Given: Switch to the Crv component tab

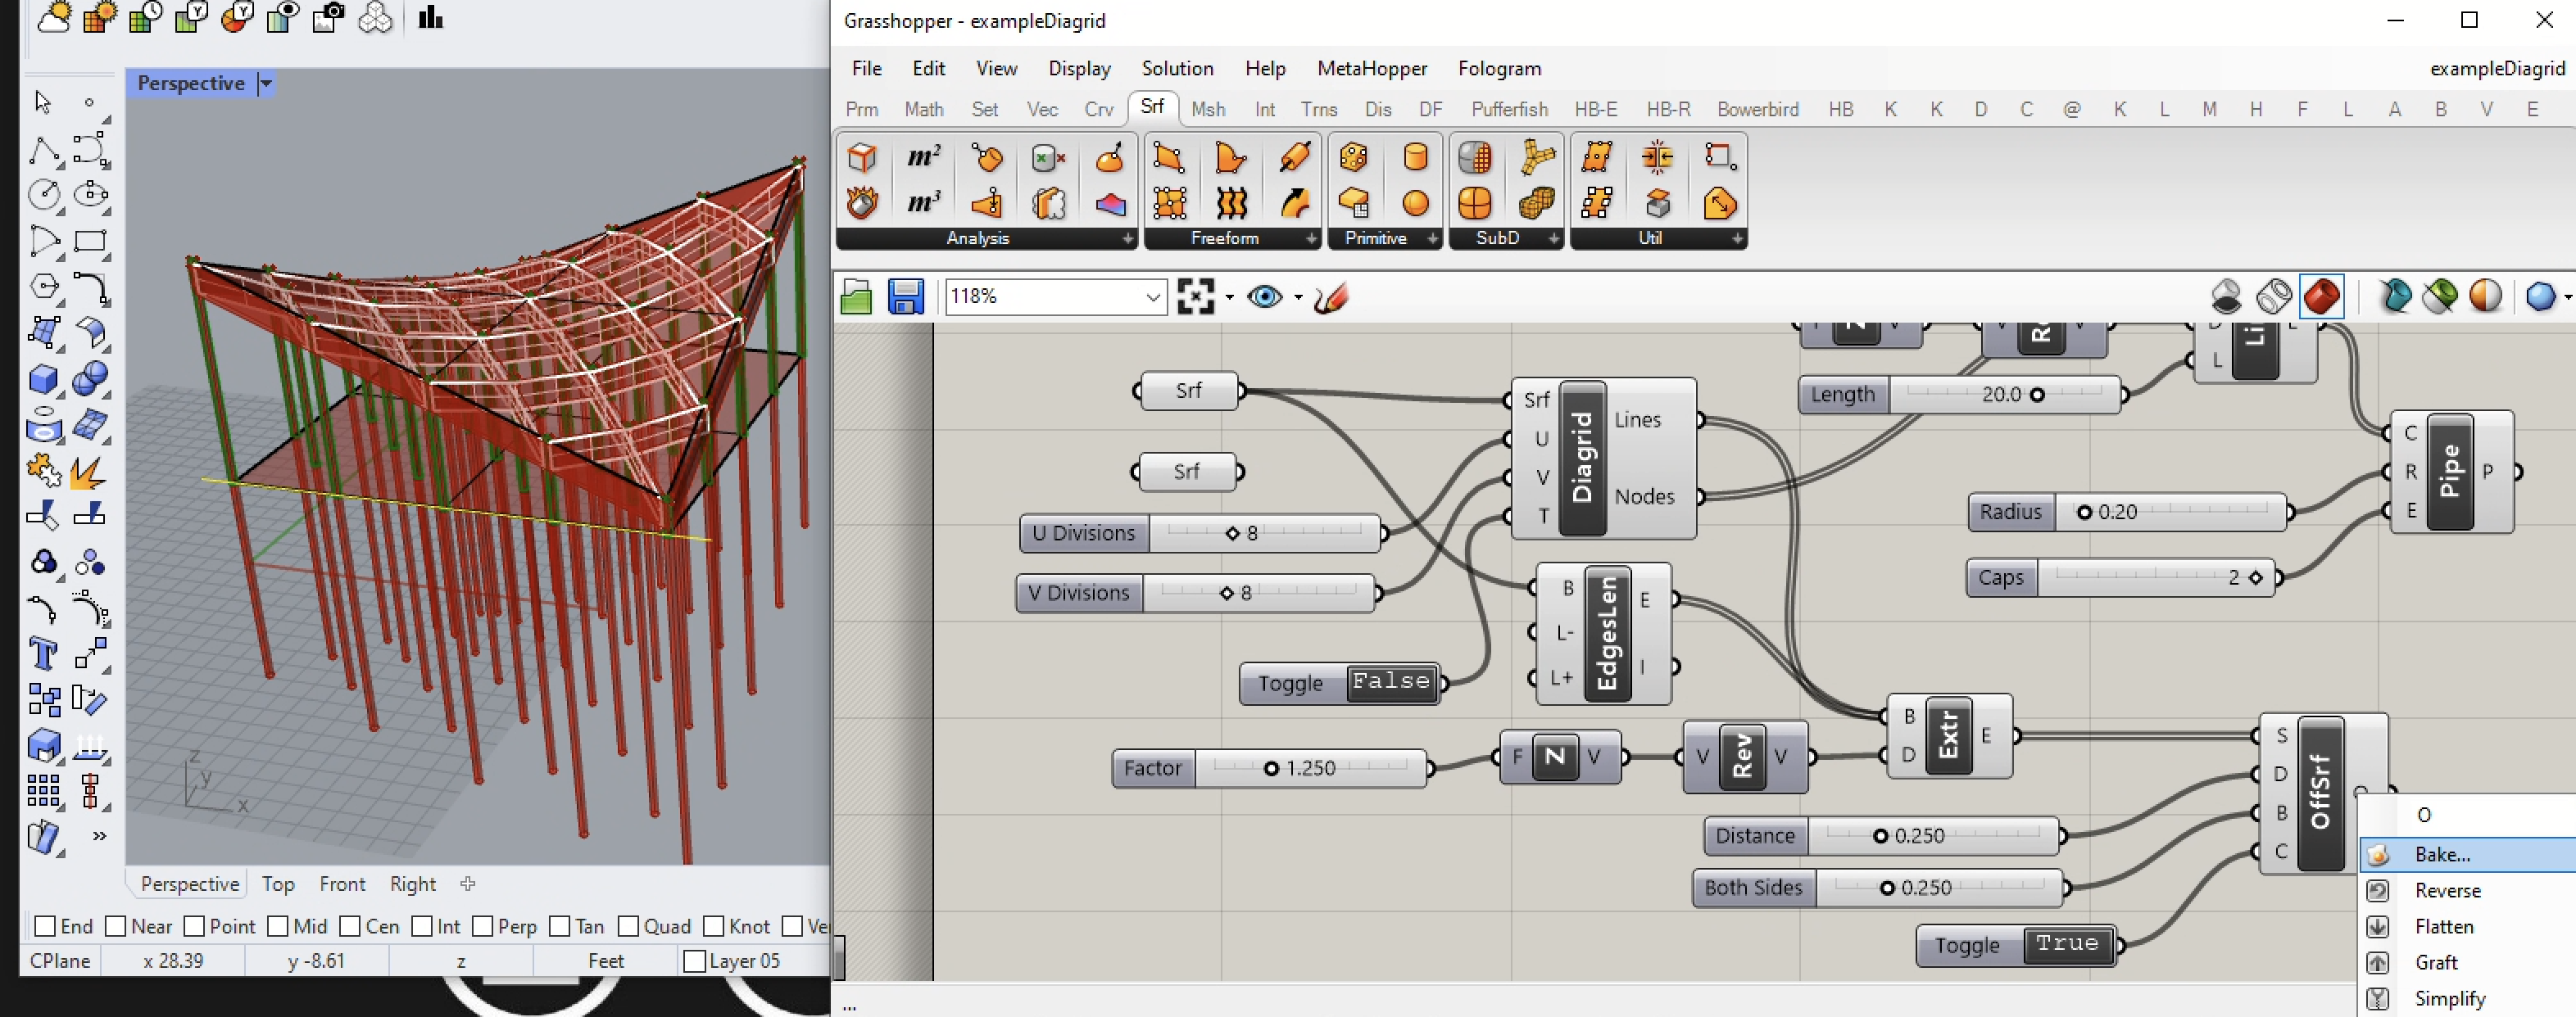Looking at the screenshot, I should pos(1098,109).
